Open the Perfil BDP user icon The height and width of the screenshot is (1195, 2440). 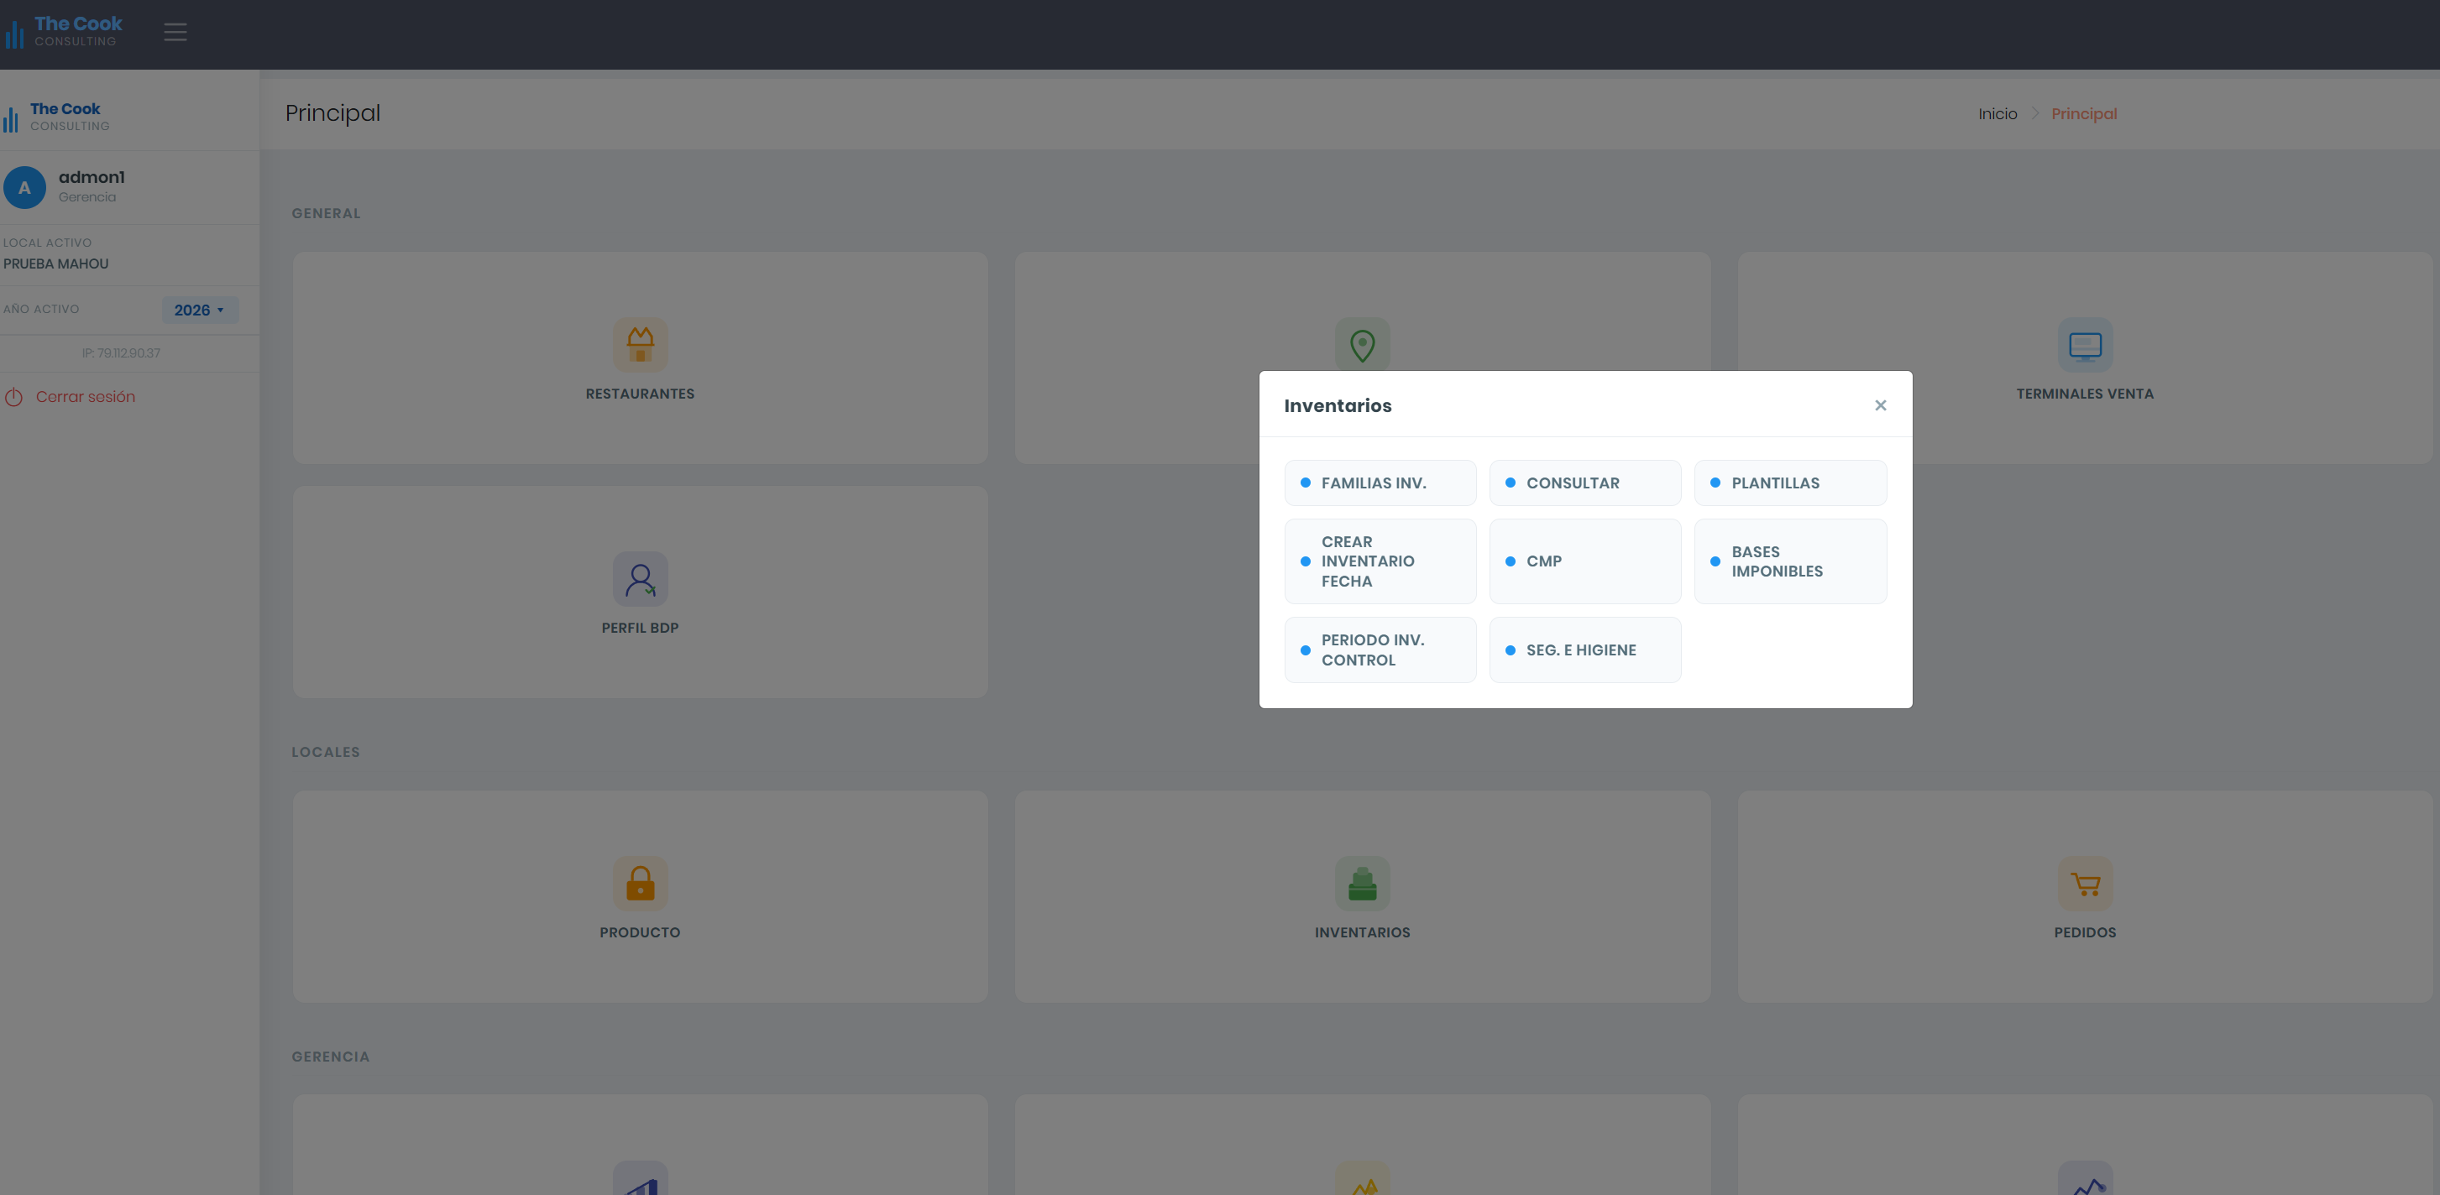pyautogui.click(x=641, y=578)
